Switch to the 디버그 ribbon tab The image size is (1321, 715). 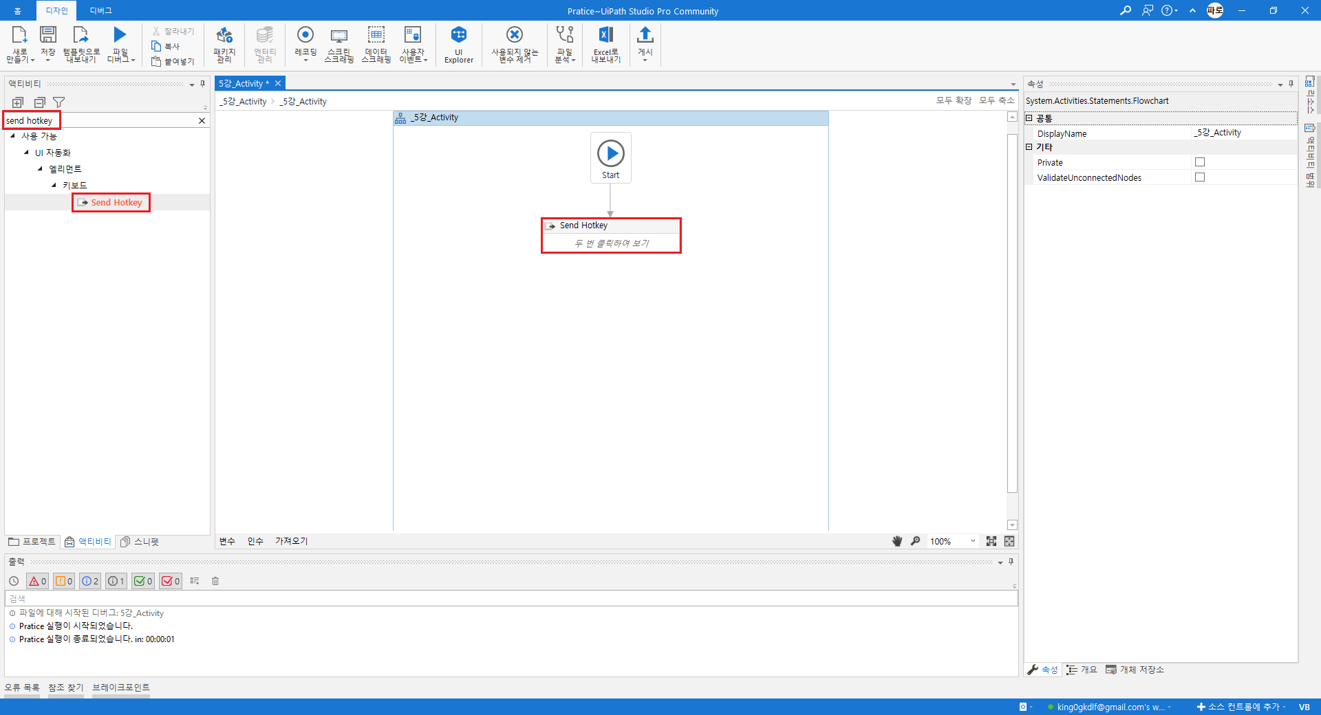click(x=100, y=10)
